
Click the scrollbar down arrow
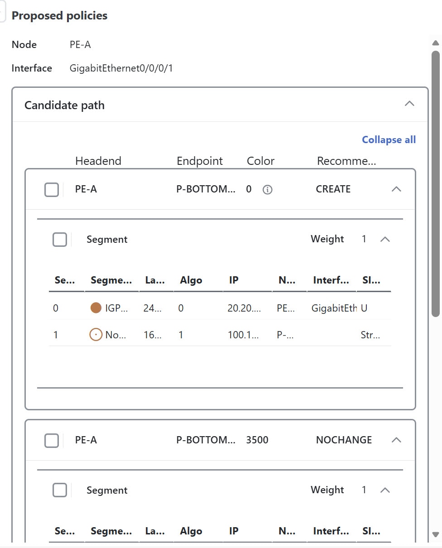click(x=436, y=533)
